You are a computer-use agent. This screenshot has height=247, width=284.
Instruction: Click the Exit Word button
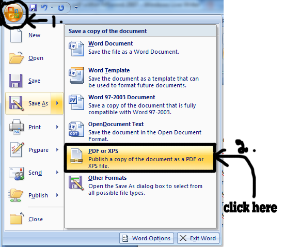[198, 238]
